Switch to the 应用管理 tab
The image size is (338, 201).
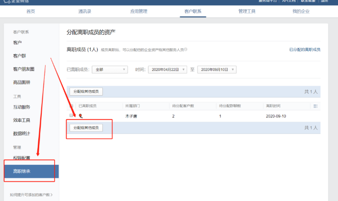pos(139,11)
